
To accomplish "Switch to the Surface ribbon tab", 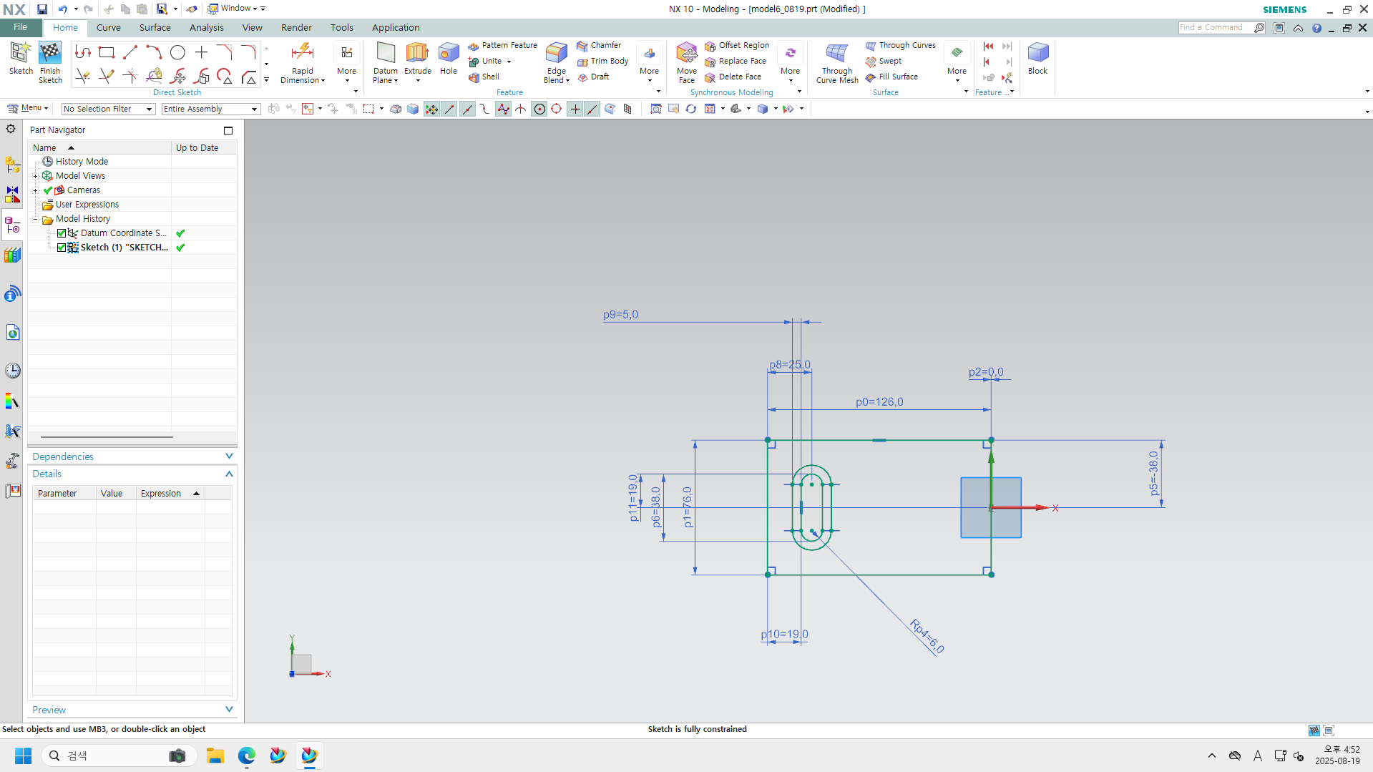I will [155, 28].
